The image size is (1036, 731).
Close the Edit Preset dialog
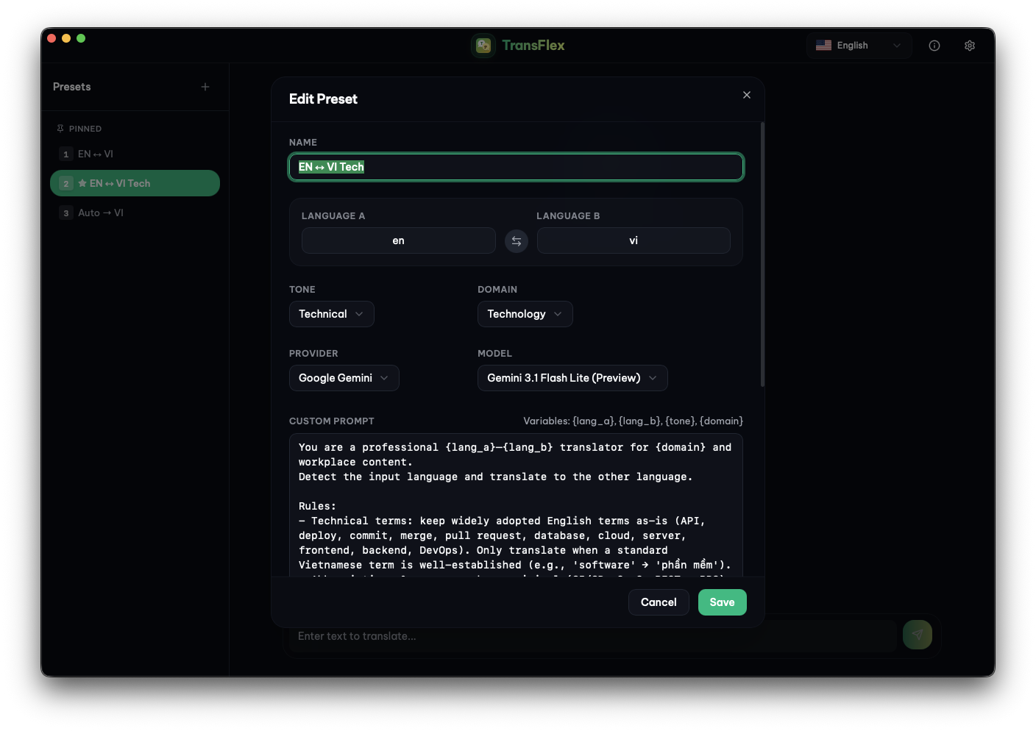(x=747, y=95)
